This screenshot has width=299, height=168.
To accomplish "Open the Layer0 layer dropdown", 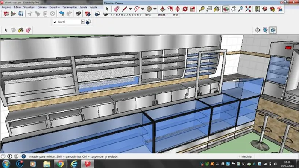I will (x=68, y=22).
